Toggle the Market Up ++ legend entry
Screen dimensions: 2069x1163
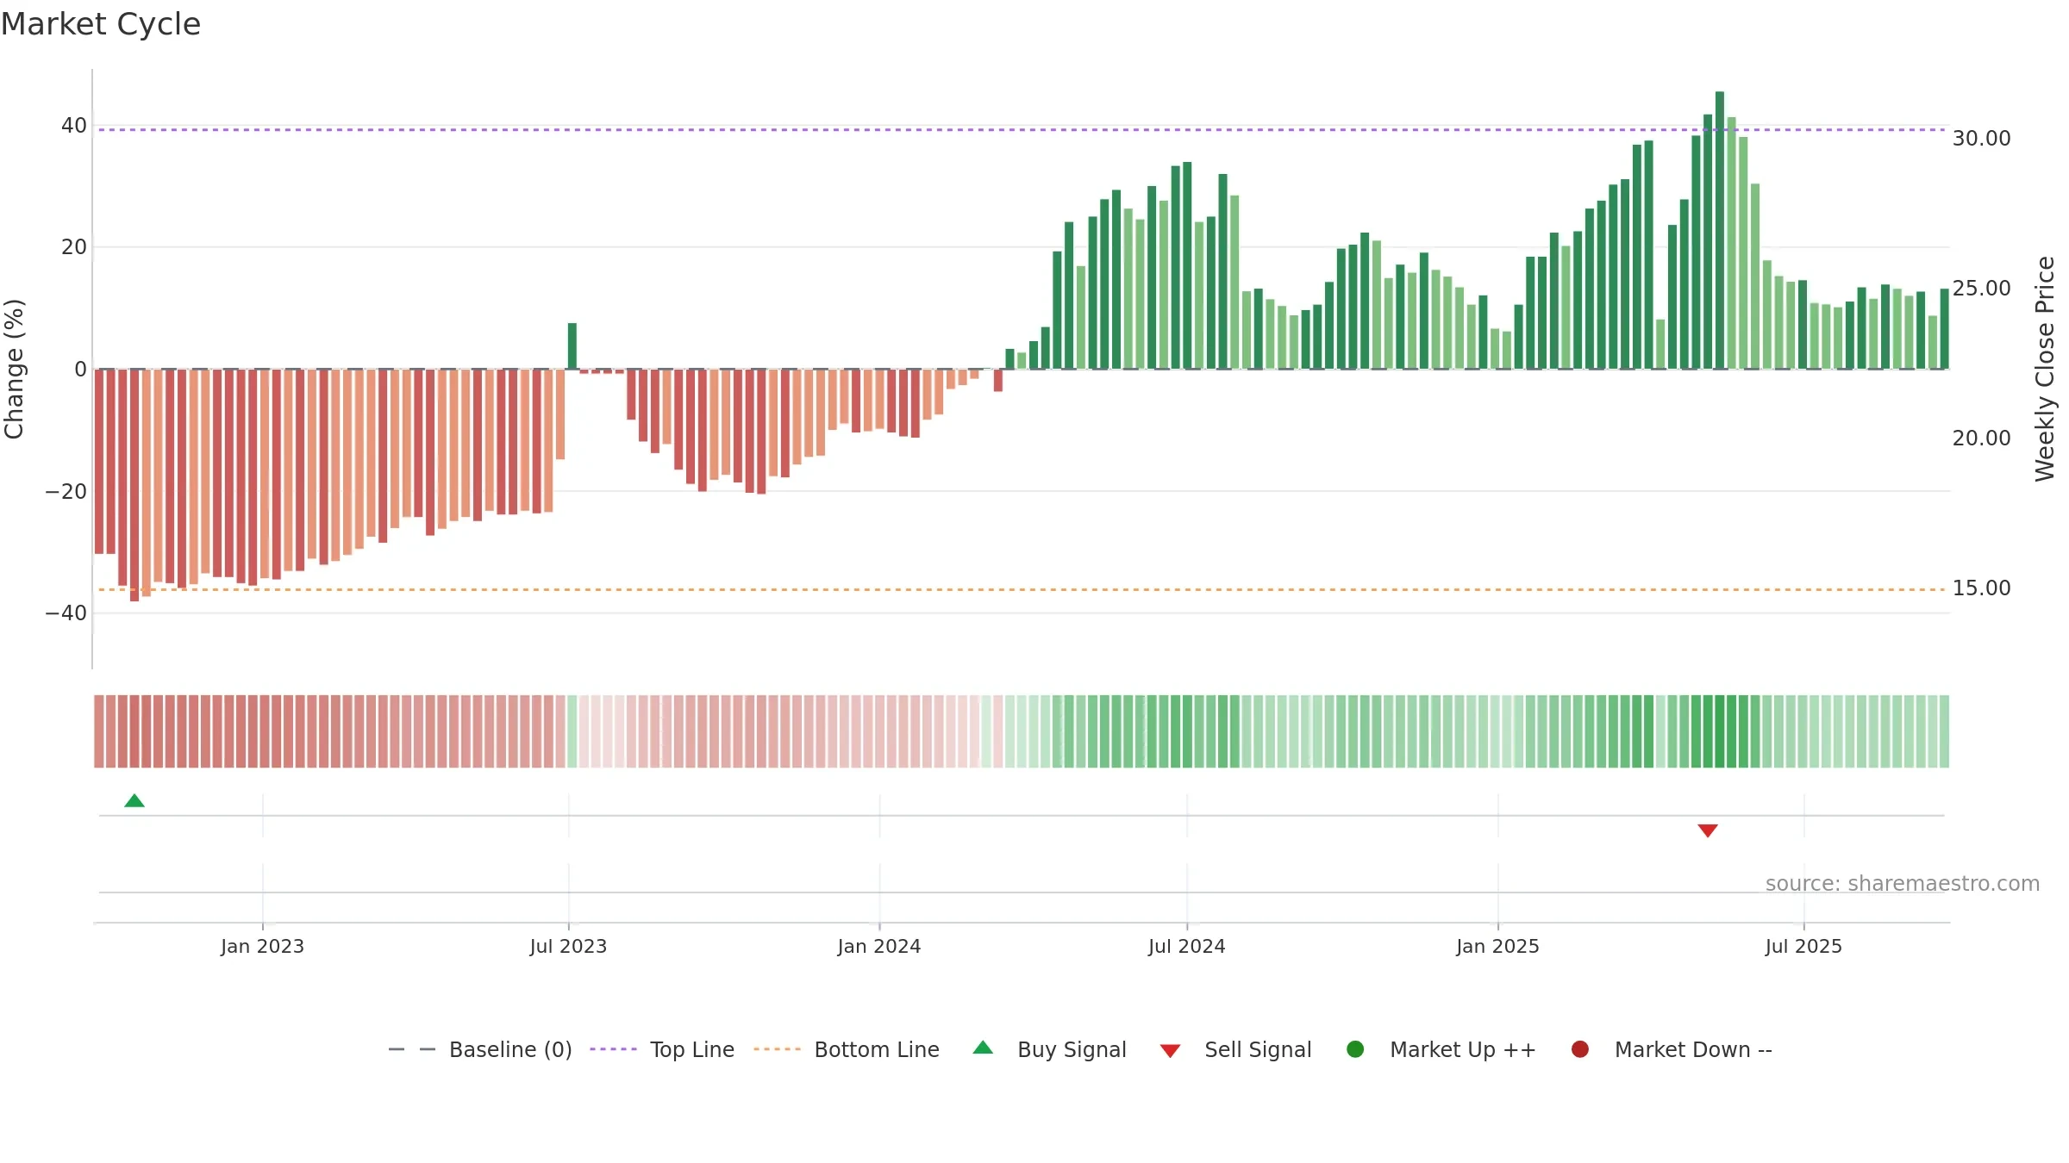coord(1441,1049)
